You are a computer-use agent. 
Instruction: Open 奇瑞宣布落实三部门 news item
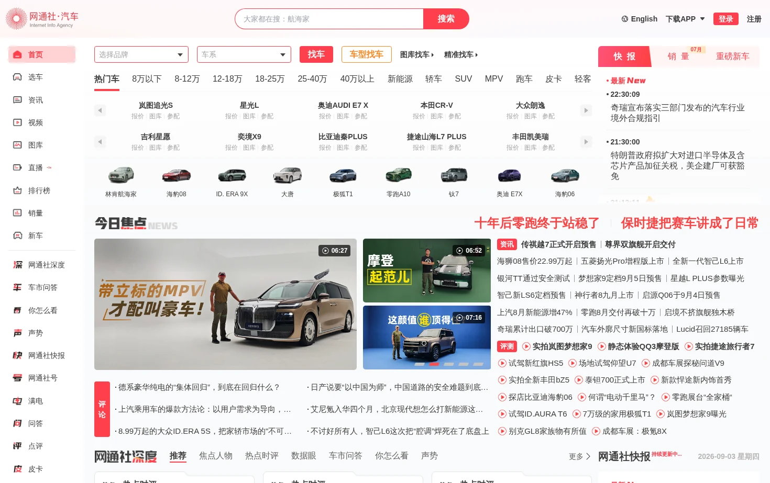click(x=677, y=113)
